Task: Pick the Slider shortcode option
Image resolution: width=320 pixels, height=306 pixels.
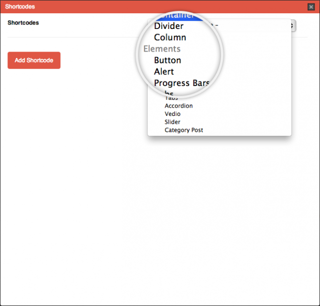Action: (172, 122)
